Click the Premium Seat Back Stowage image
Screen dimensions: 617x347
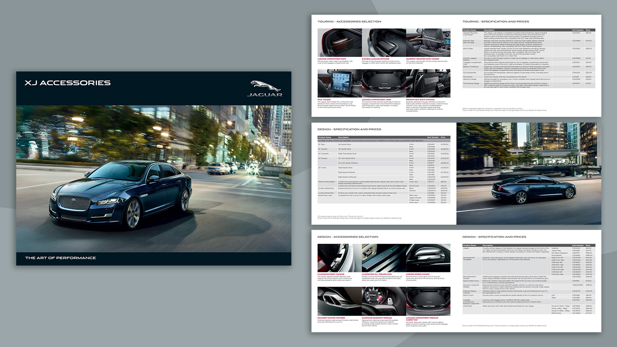point(428,83)
